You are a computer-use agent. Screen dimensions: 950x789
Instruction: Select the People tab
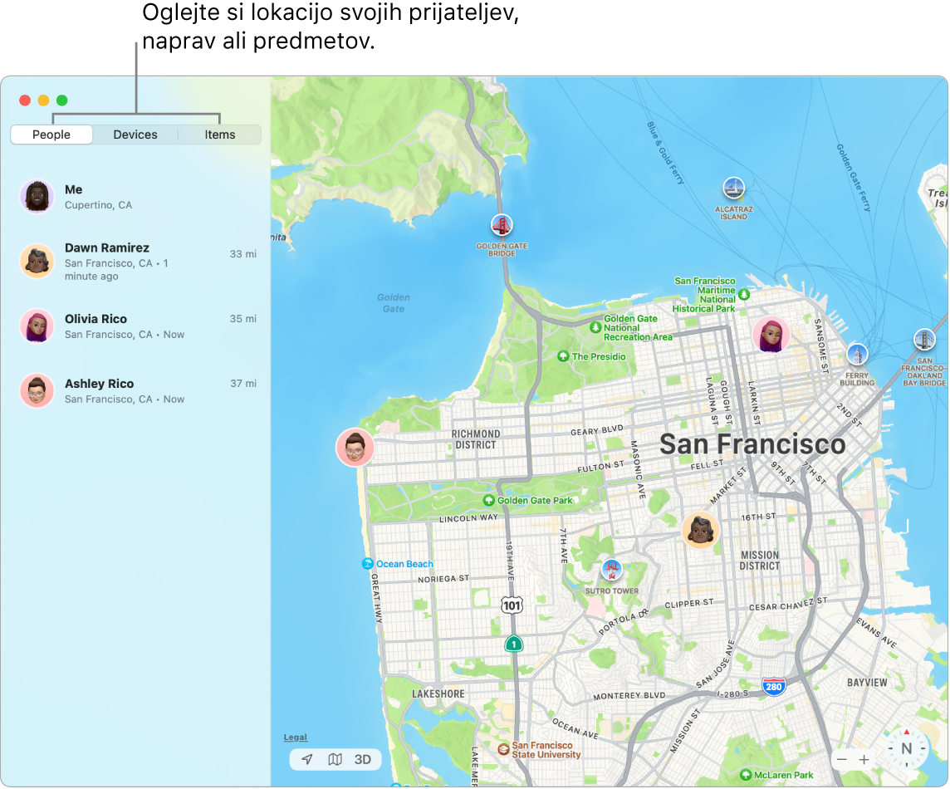(x=51, y=134)
